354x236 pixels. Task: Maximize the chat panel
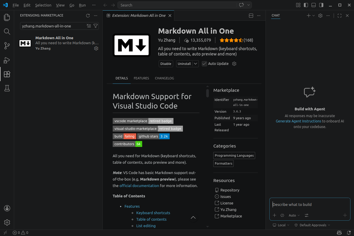point(340,16)
